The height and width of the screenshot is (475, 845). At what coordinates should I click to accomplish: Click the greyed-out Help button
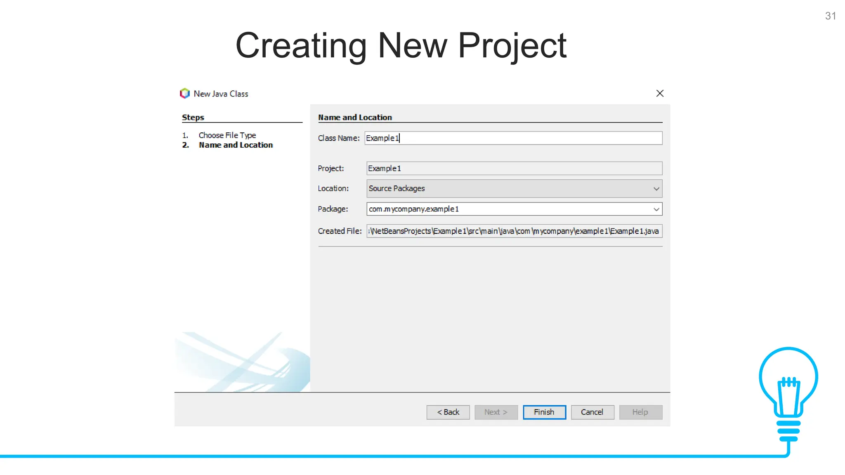[x=640, y=412]
